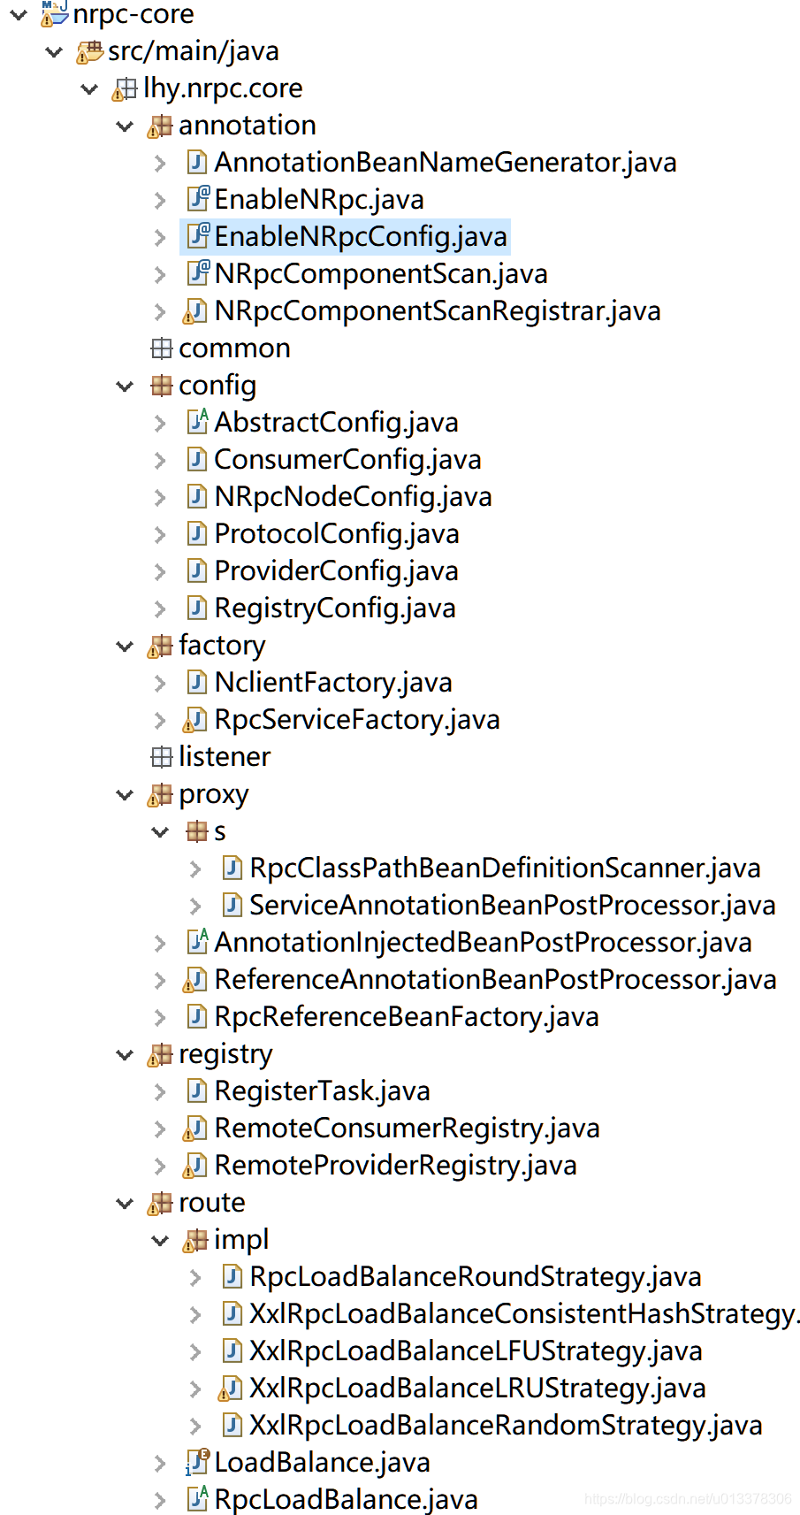Click the proxy package icon

point(161,795)
